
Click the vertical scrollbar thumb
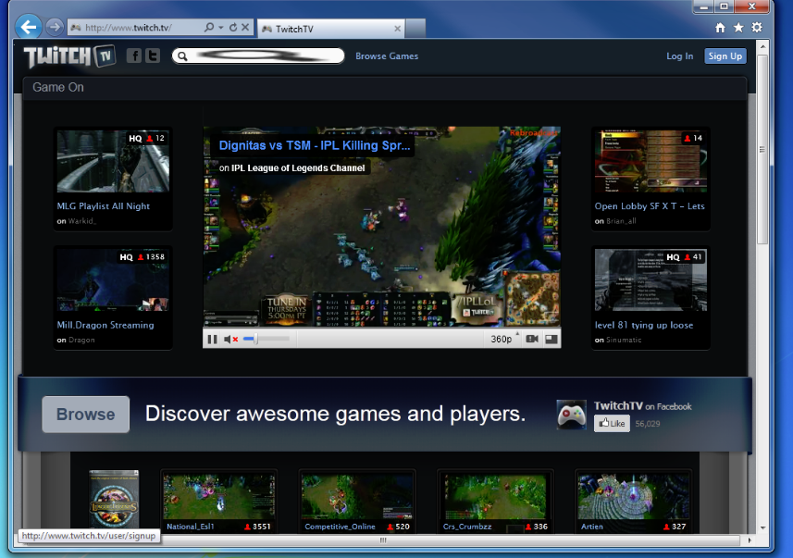[762, 149]
